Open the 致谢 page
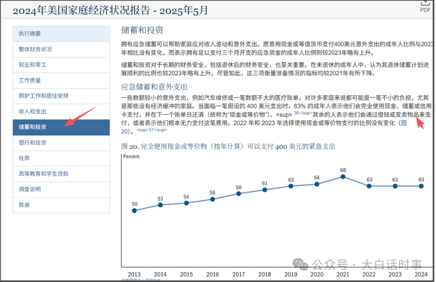The image size is (436, 282). 61,205
